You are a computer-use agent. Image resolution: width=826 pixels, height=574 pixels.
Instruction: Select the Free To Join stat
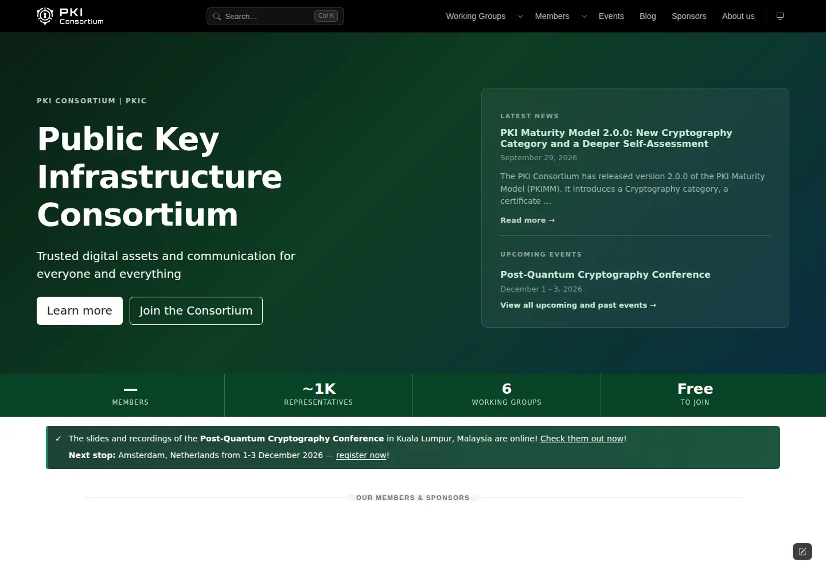point(695,394)
